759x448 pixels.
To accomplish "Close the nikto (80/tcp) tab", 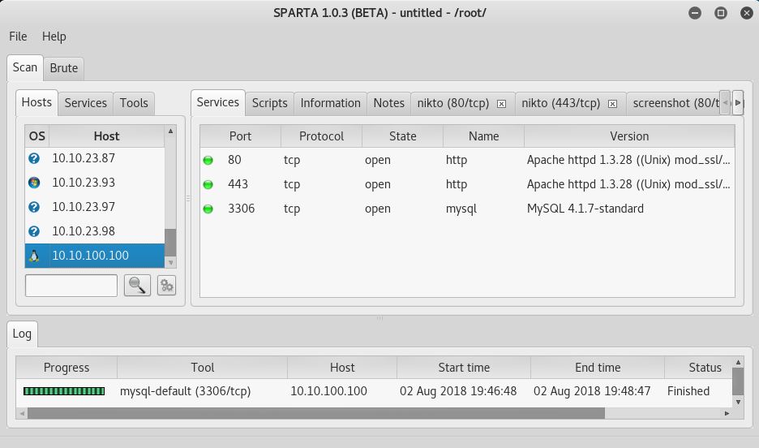I will coord(501,104).
